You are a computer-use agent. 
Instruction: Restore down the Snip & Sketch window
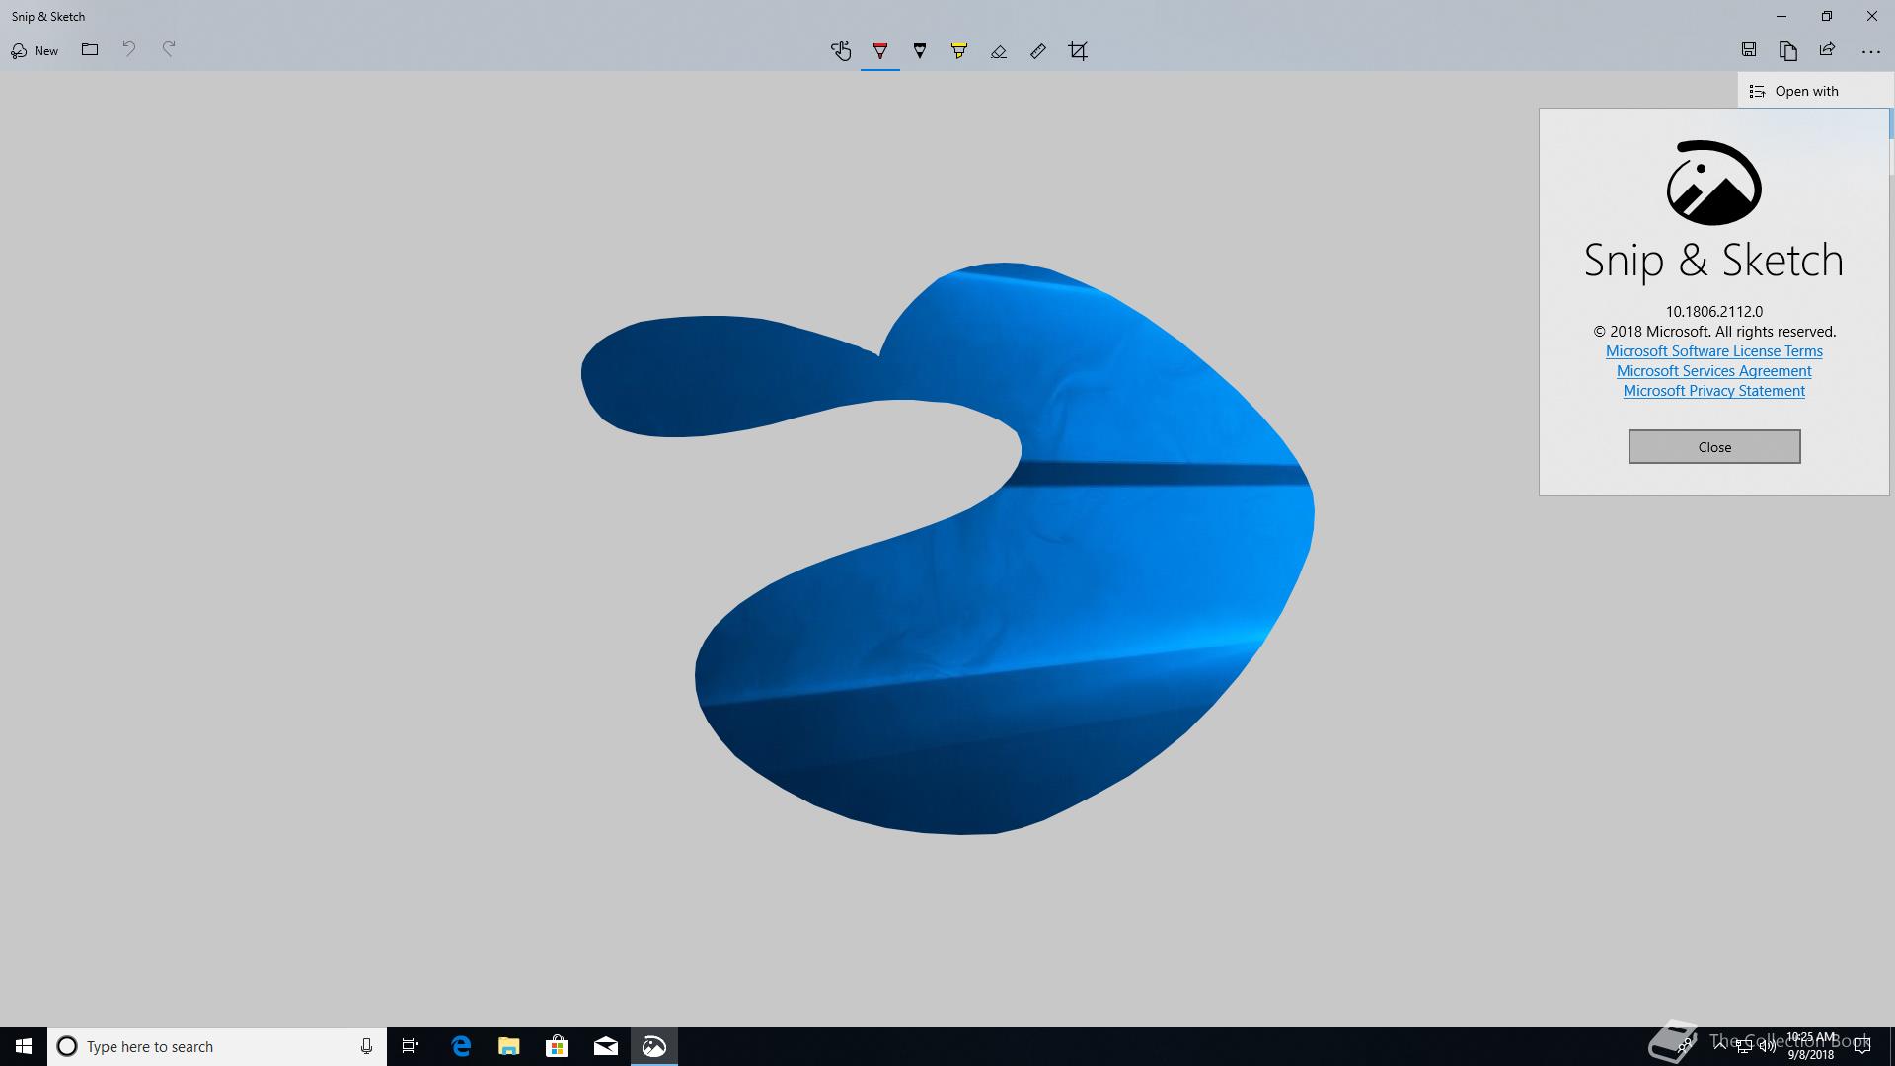1827,16
